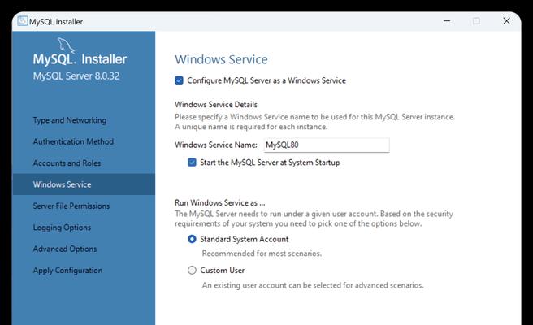Viewport: 533px width, 325px height.
Task: Click the Windows Service page heading
Action: pyautogui.click(x=221, y=59)
